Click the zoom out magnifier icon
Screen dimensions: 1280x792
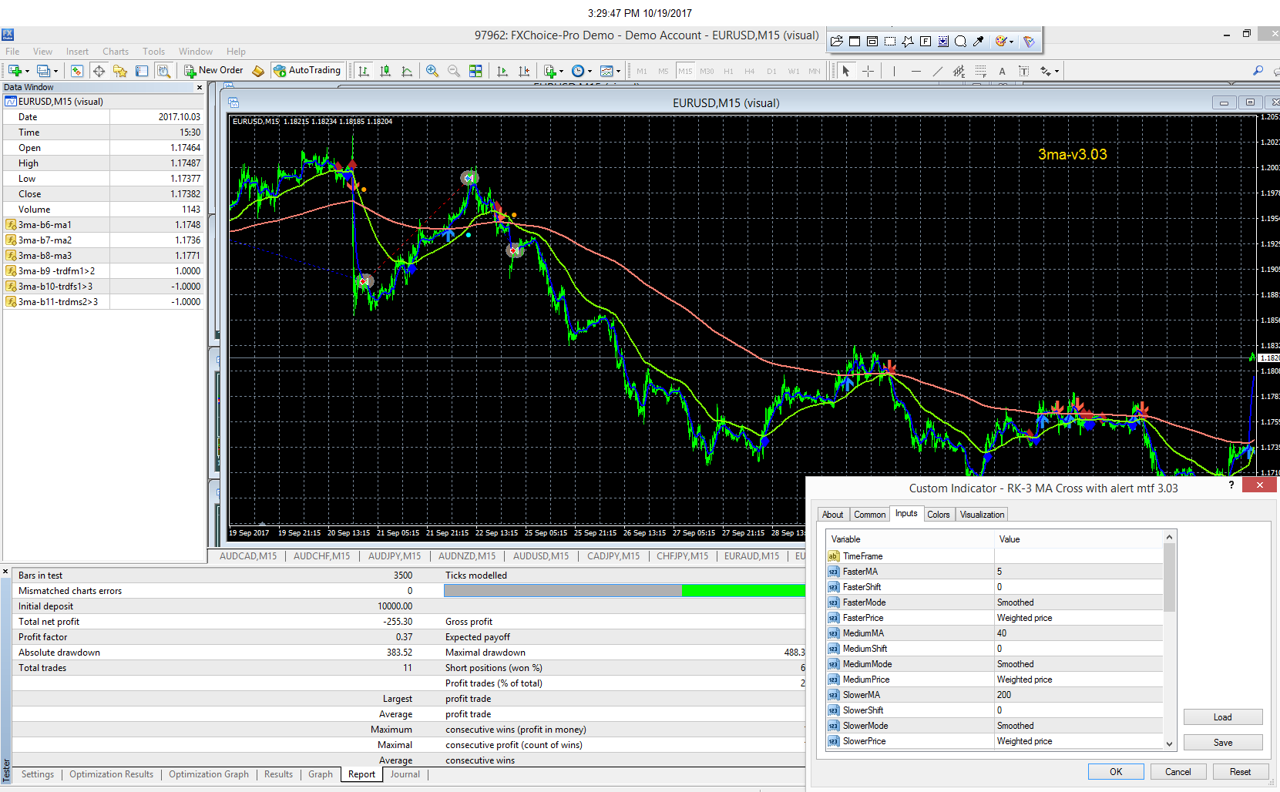454,71
